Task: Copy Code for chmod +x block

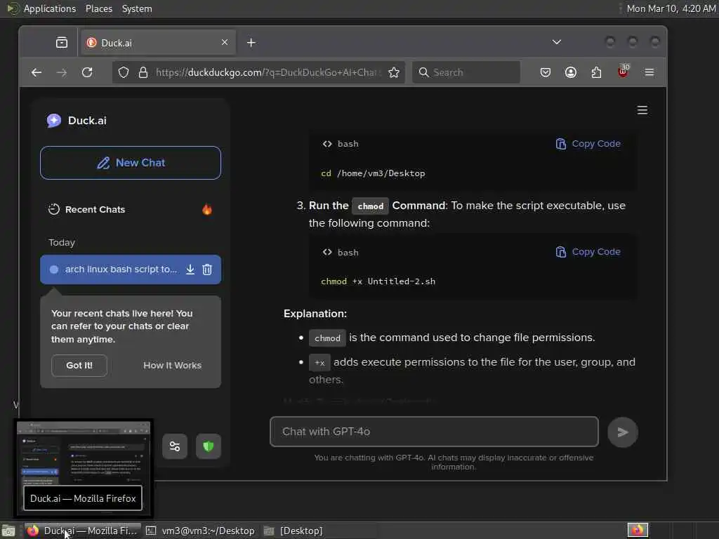Action: click(x=588, y=252)
